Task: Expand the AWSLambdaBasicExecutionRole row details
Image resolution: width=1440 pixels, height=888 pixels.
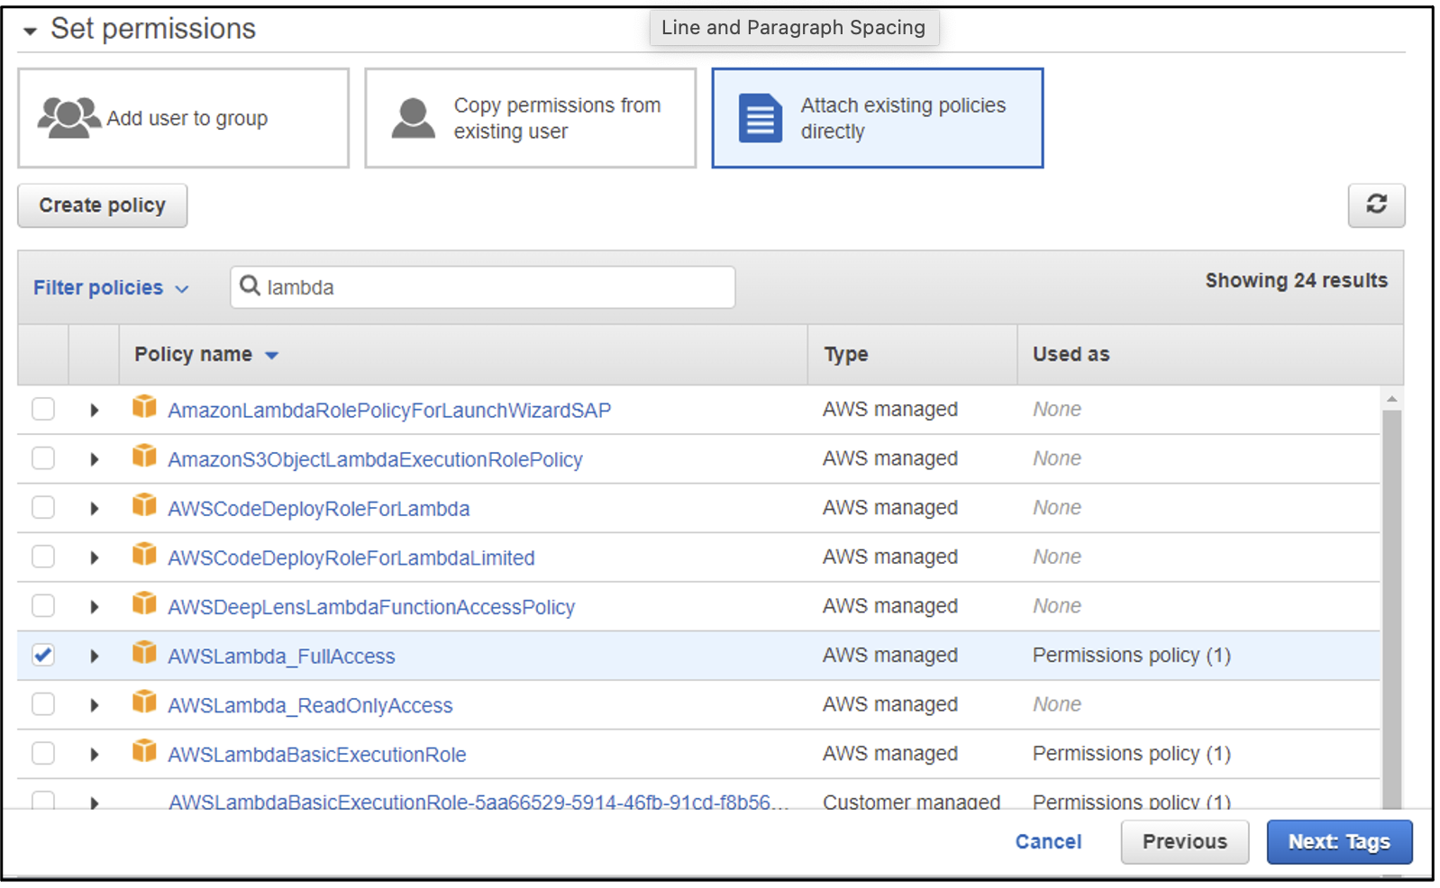Action: tap(95, 754)
